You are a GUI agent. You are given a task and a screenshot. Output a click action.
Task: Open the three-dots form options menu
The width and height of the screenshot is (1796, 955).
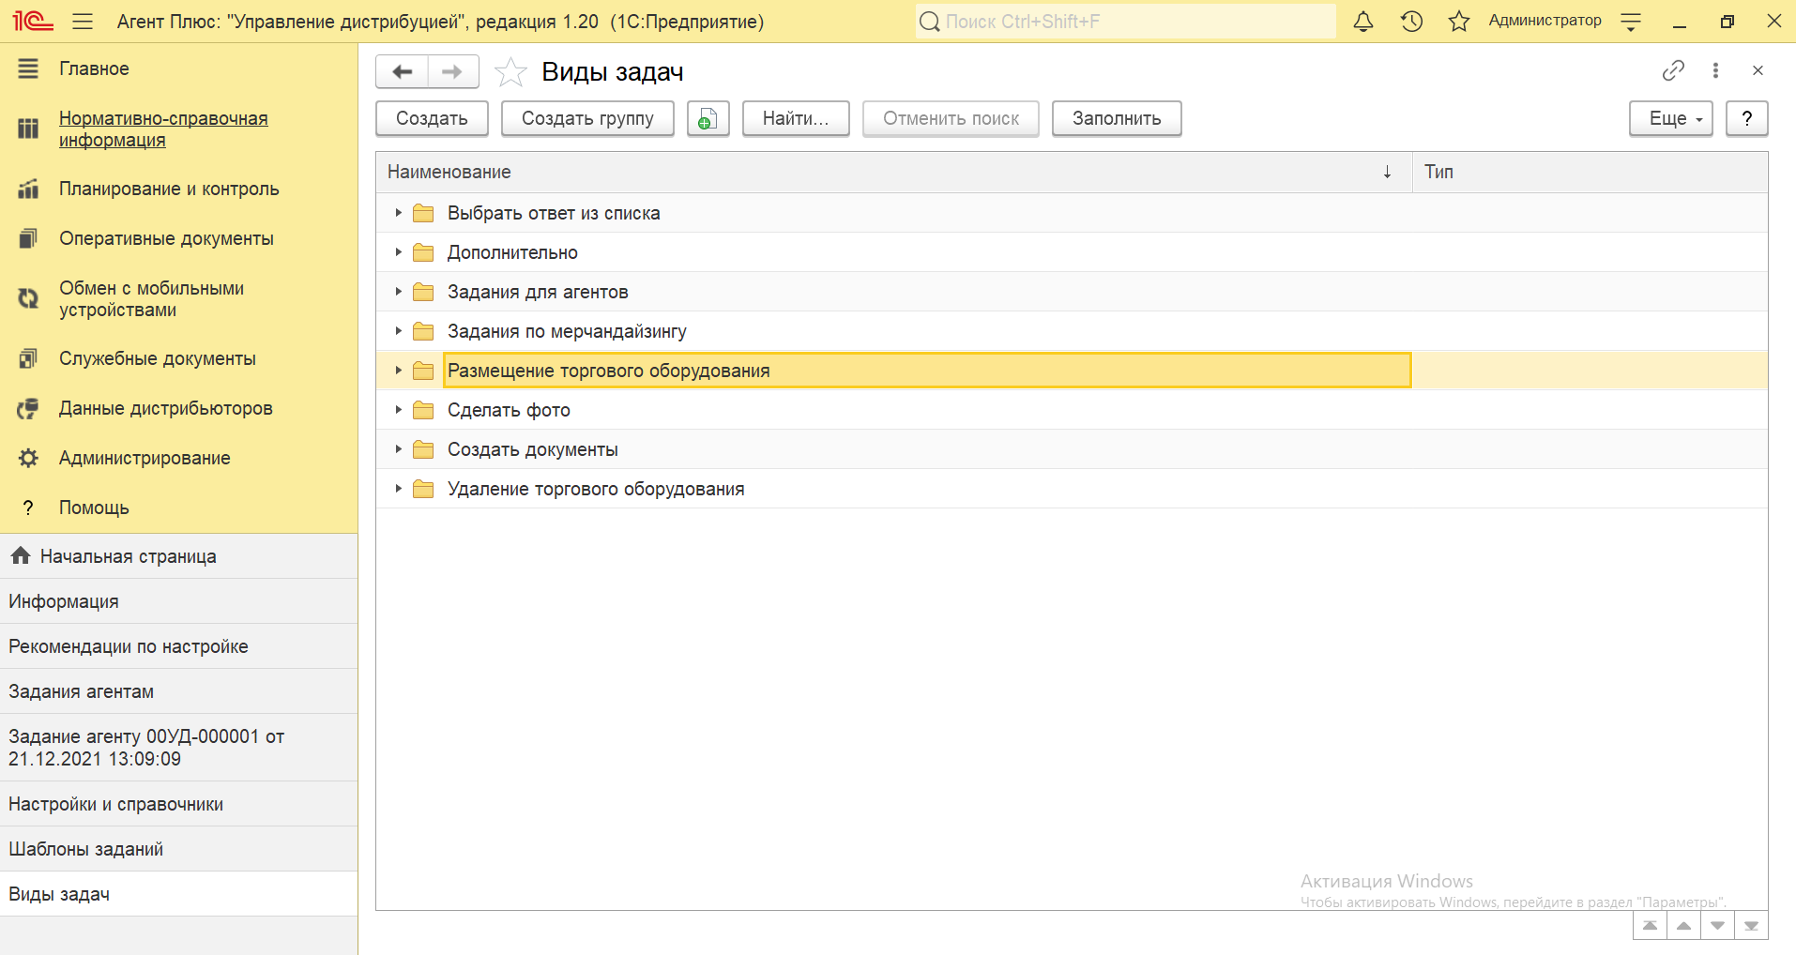click(x=1715, y=70)
